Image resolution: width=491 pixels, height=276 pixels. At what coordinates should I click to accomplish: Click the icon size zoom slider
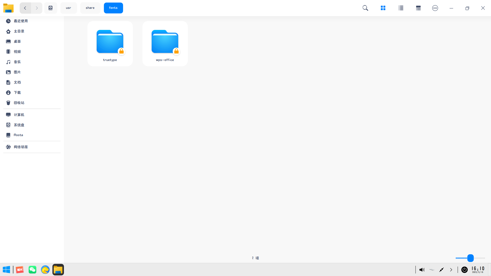click(470, 258)
